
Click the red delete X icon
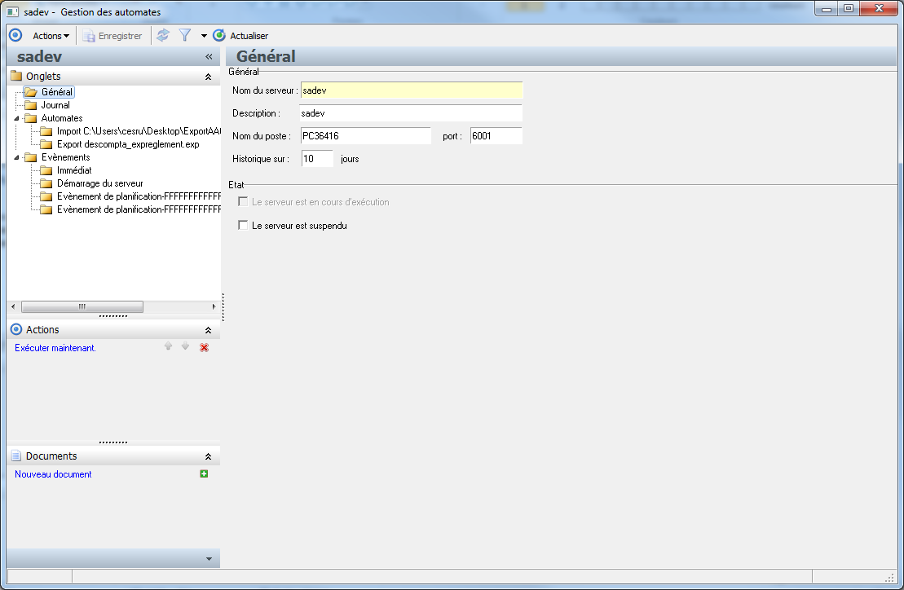pyautogui.click(x=204, y=347)
